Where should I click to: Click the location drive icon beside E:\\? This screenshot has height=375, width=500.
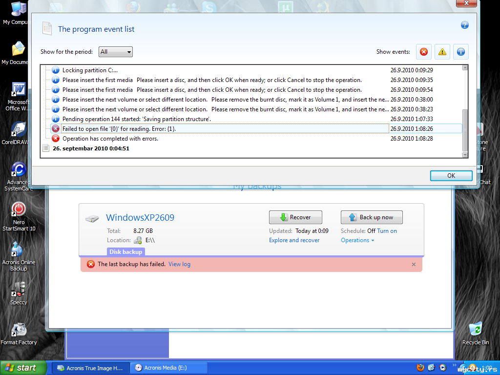coord(138,240)
